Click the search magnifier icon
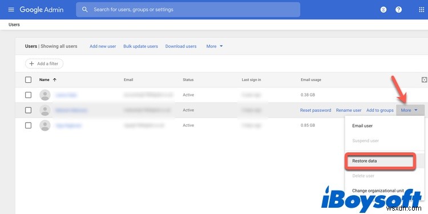The image size is (428, 214). click(85, 10)
